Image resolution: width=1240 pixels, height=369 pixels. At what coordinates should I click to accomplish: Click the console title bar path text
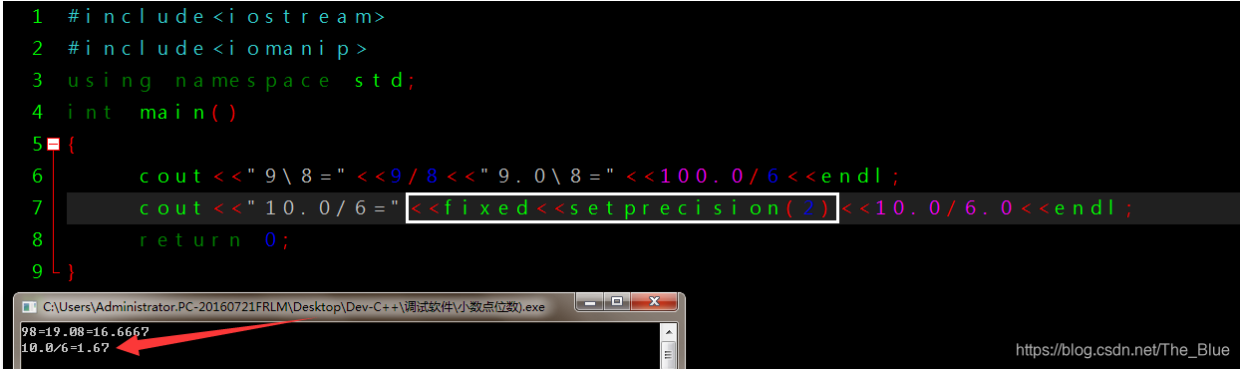(293, 307)
